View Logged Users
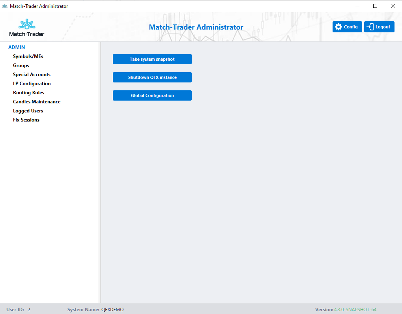 [28, 111]
